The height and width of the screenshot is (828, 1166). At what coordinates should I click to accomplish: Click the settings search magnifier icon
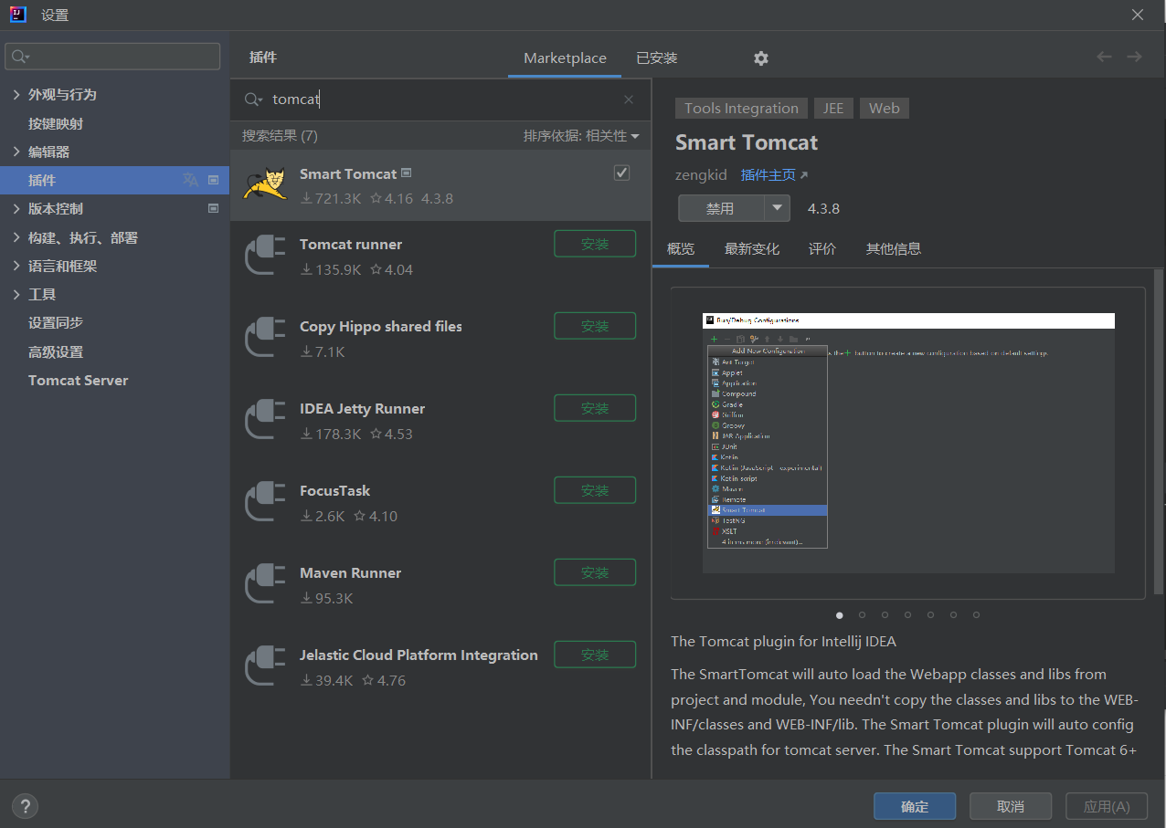point(21,57)
